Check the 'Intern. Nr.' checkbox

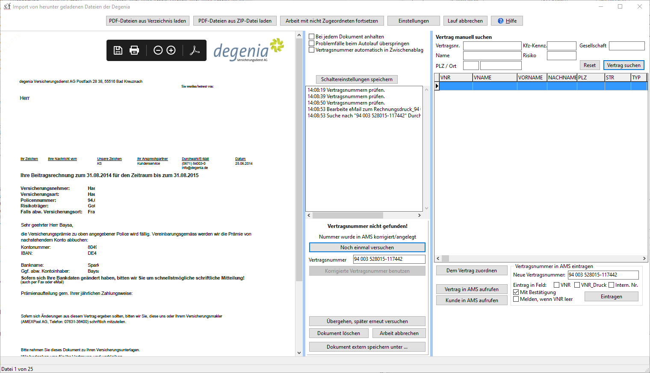611,285
